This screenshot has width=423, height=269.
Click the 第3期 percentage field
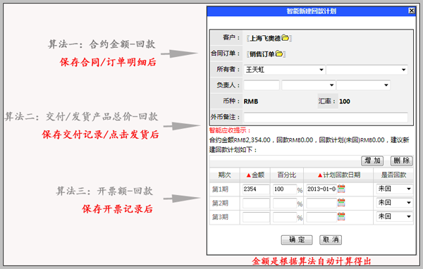(285, 218)
